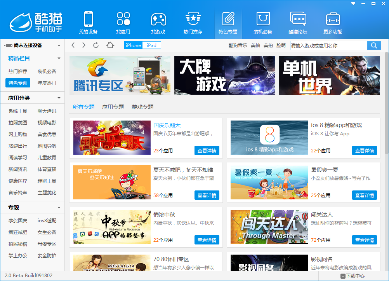Open the 理财工具 category
The image size is (389, 281).
click(47, 181)
